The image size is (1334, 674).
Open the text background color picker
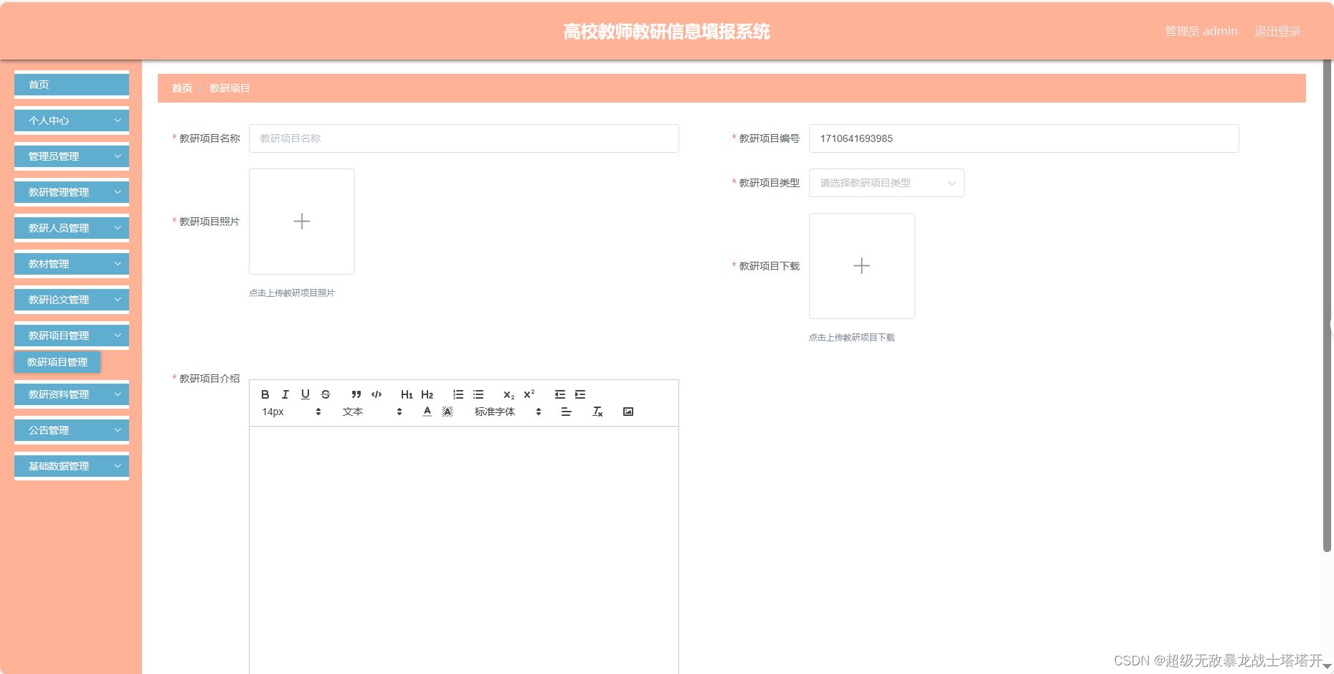448,412
